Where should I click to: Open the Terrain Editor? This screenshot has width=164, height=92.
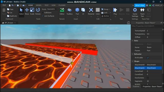point(62,11)
